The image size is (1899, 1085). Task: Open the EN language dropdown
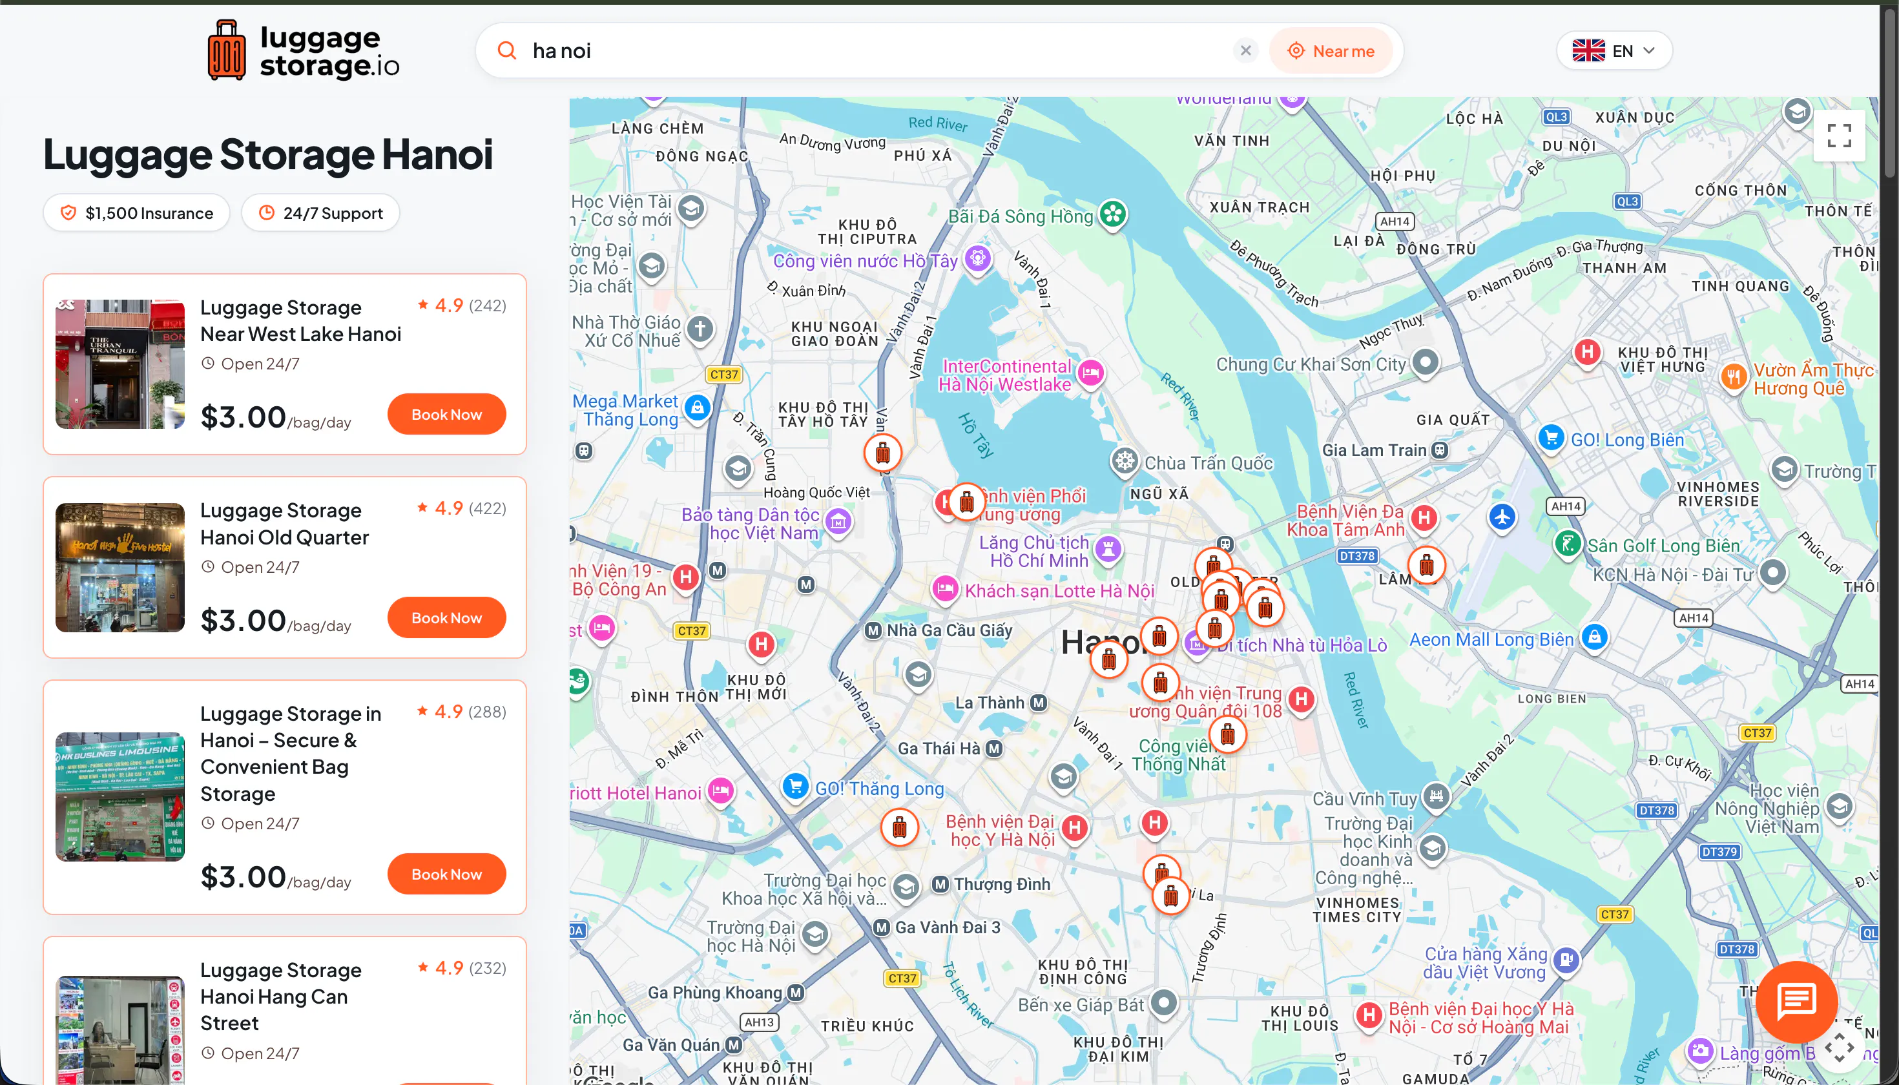click(x=1614, y=50)
